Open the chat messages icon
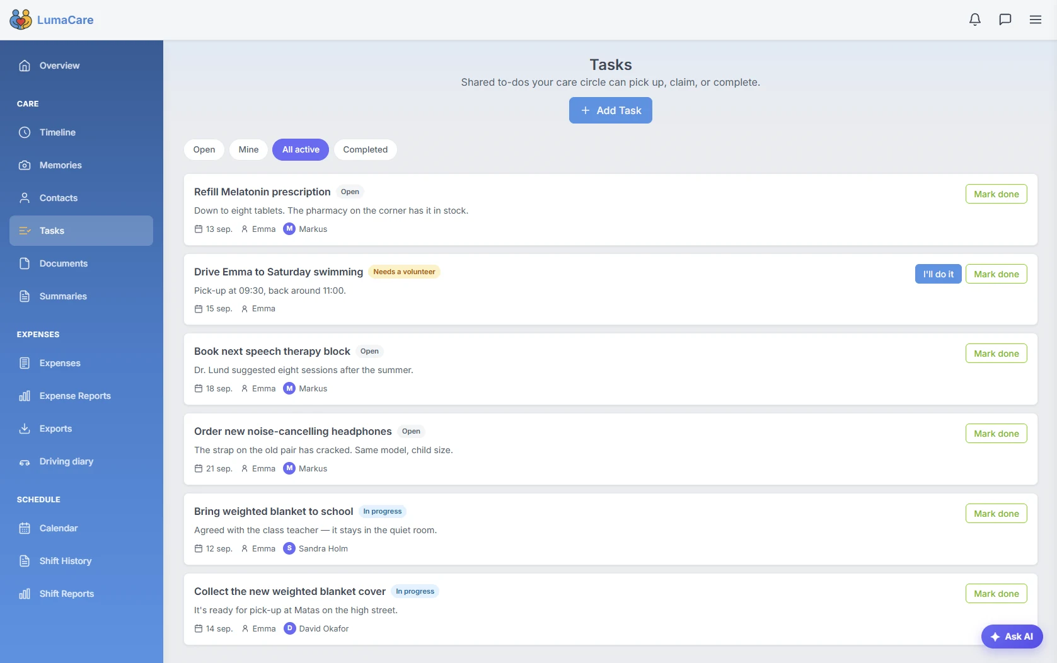This screenshot has height=663, width=1057. click(x=1005, y=20)
